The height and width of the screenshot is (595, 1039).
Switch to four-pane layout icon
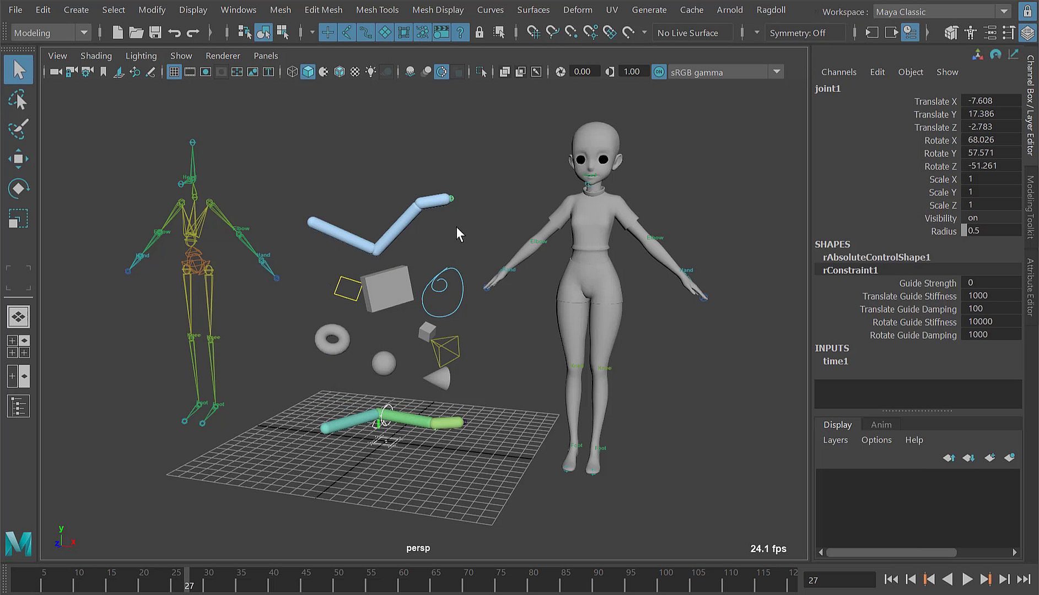(x=18, y=347)
